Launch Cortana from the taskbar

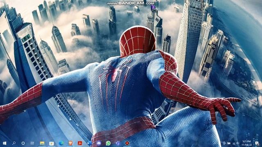[x=23, y=143]
